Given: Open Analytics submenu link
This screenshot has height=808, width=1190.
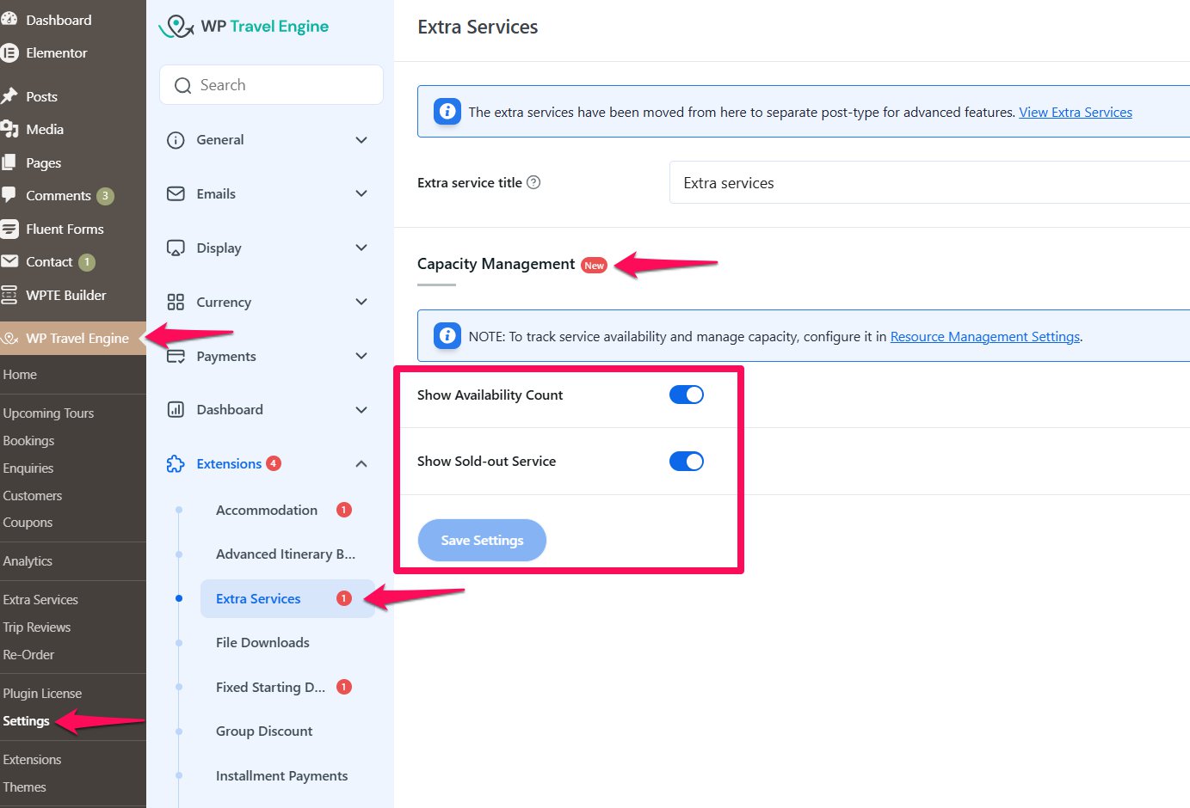Looking at the screenshot, I should coord(28,561).
